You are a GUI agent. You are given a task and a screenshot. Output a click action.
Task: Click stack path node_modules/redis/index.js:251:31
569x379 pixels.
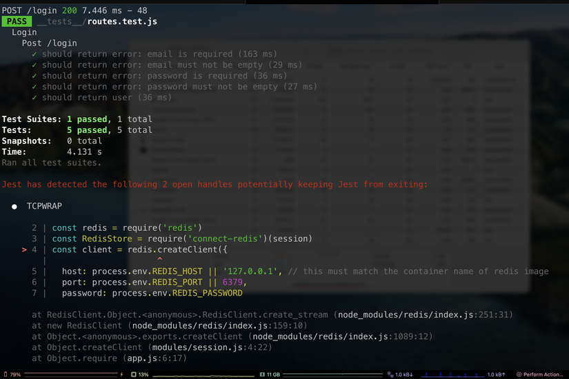pos(423,315)
